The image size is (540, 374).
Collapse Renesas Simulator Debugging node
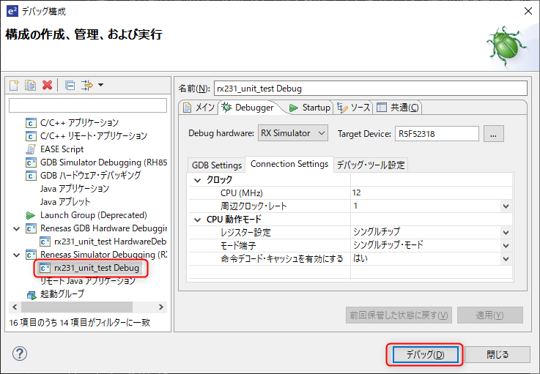pos(16,255)
